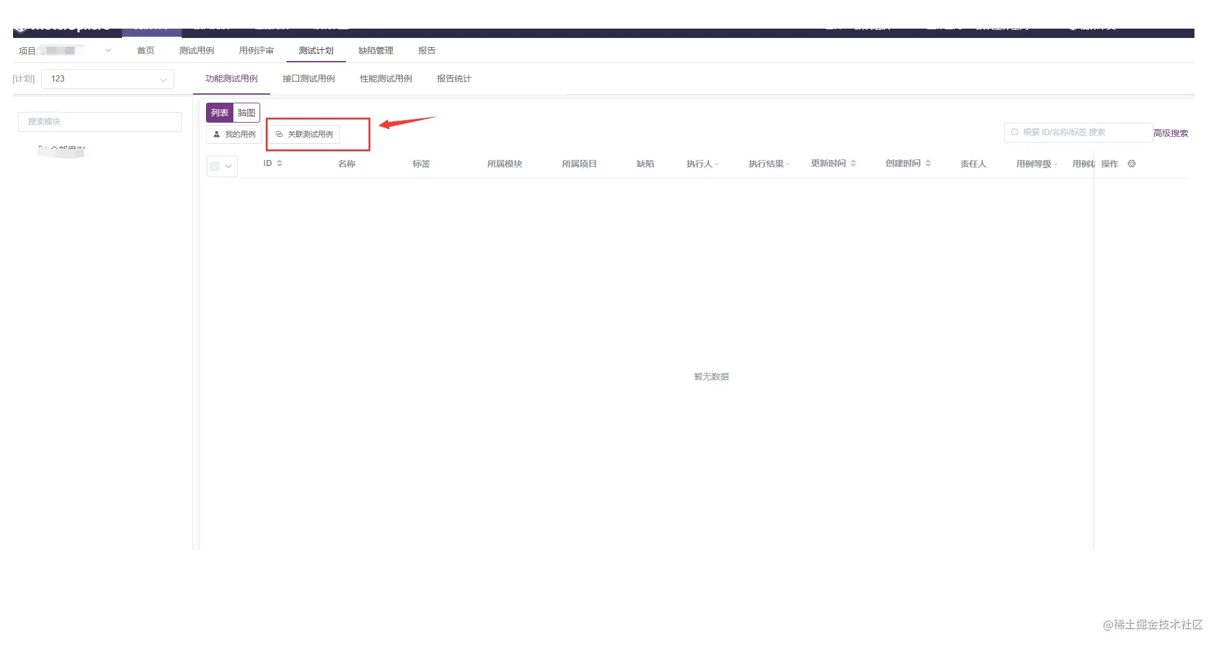
Task: Switch to the 报告统计 tab
Action: click(454, 78)
